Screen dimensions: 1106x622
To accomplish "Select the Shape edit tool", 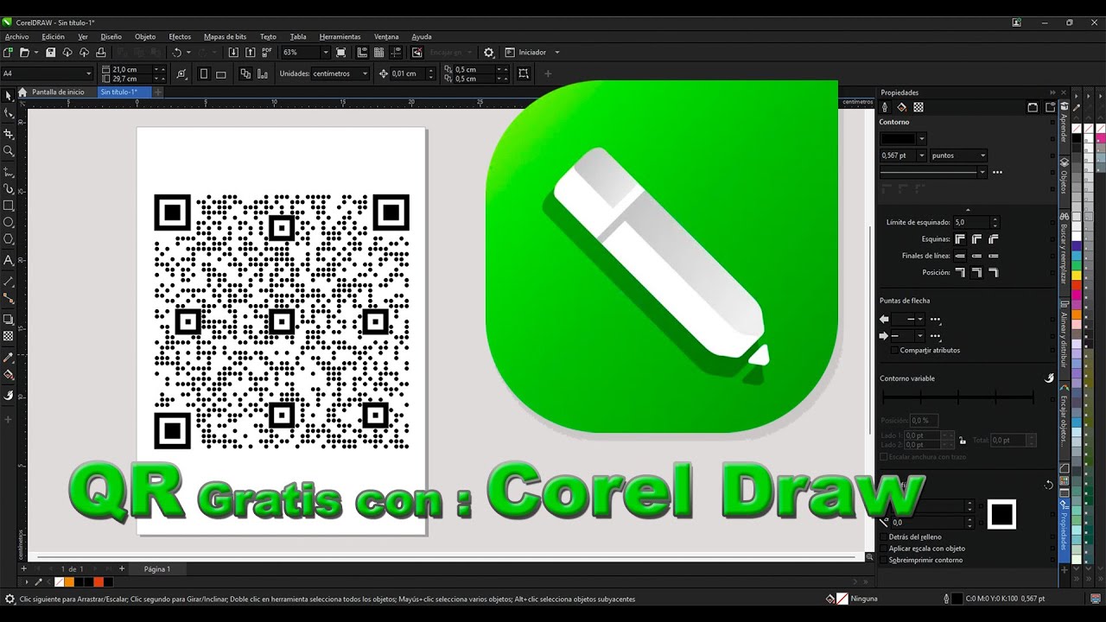I will pyautogui.click(x=9, y=113).
